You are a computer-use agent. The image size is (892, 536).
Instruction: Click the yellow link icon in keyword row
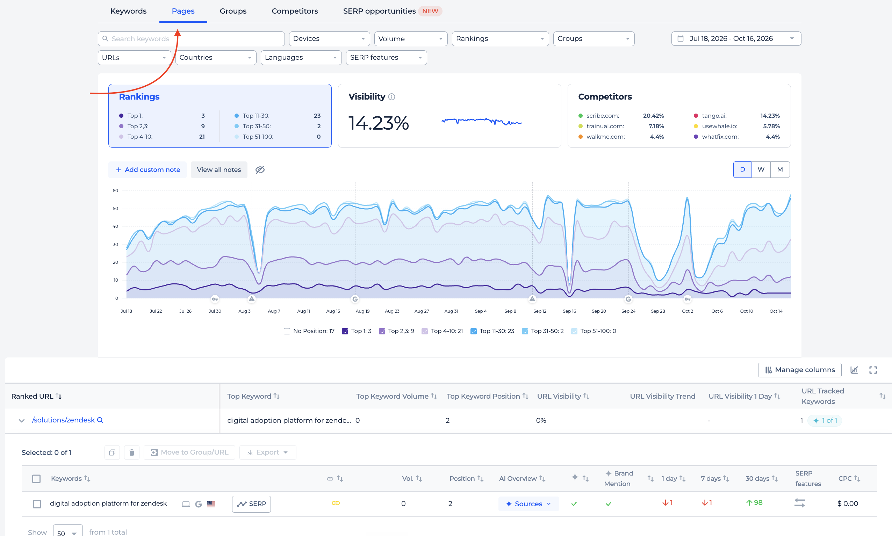(336, 503)
